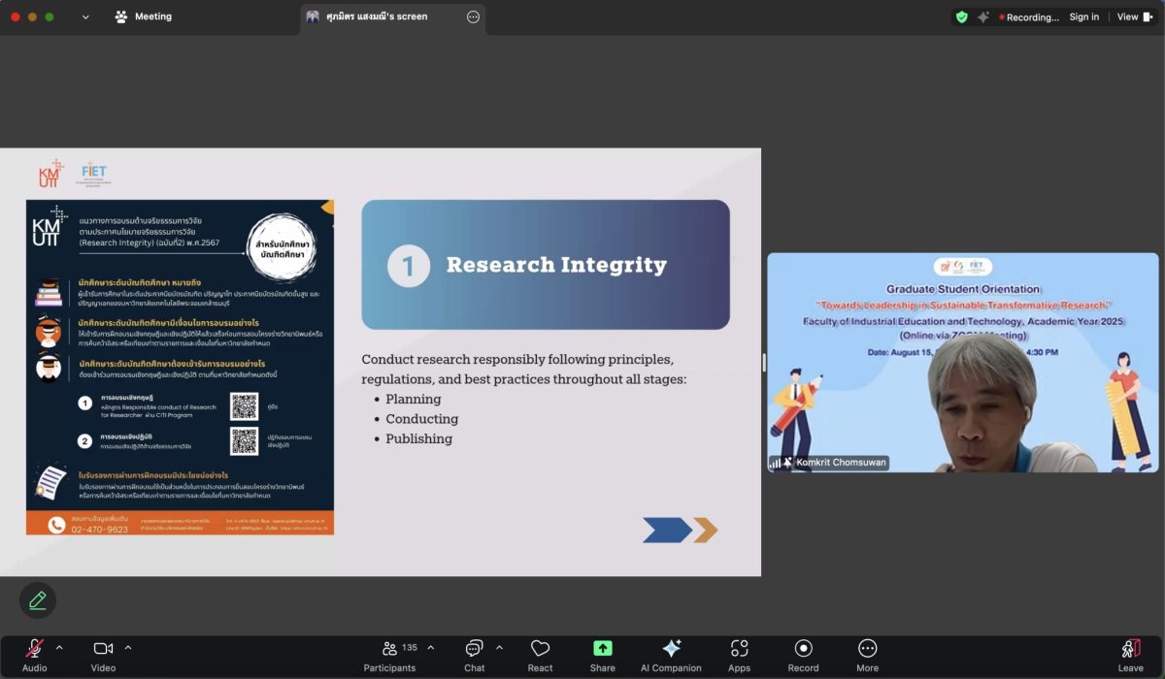The image size is (1165, 679).
Task: Click Komkrit Chomsuwan's video thumbnail
Action: (962, 363)
